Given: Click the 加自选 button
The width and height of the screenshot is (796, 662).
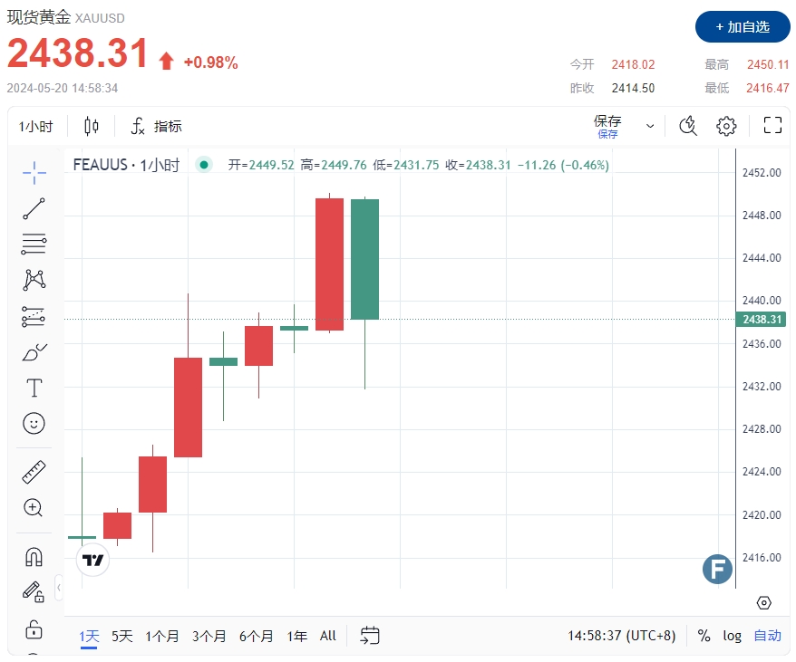Looking at the screenshot, I should pyautogui.click(x=743, y=27).
